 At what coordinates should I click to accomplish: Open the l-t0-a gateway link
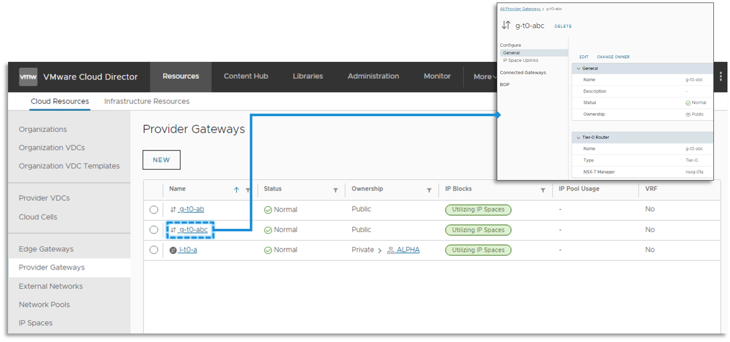click(x=187, y=250)
